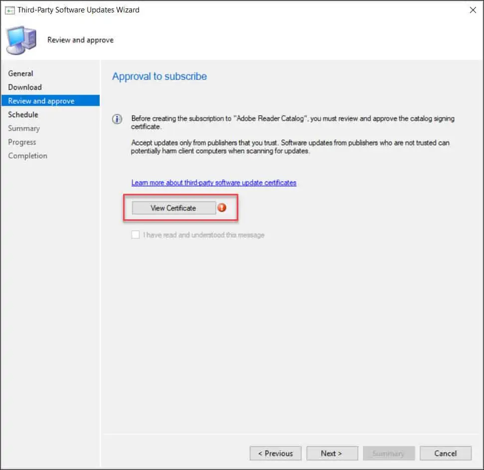Screen dimensions: 484x470
Task: Go to the Download step
Action: [25, 87]
